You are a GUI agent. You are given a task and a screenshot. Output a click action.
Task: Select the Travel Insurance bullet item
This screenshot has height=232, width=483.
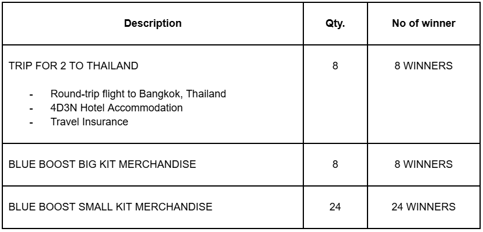pos(89,122)
